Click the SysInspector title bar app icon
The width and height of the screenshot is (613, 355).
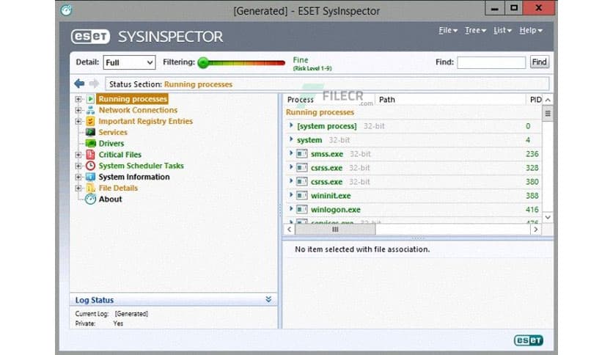(66, 10)
